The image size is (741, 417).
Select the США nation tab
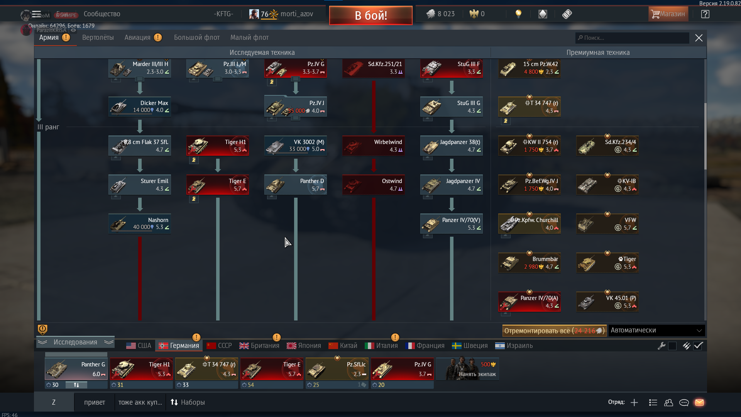coord(139,346)
